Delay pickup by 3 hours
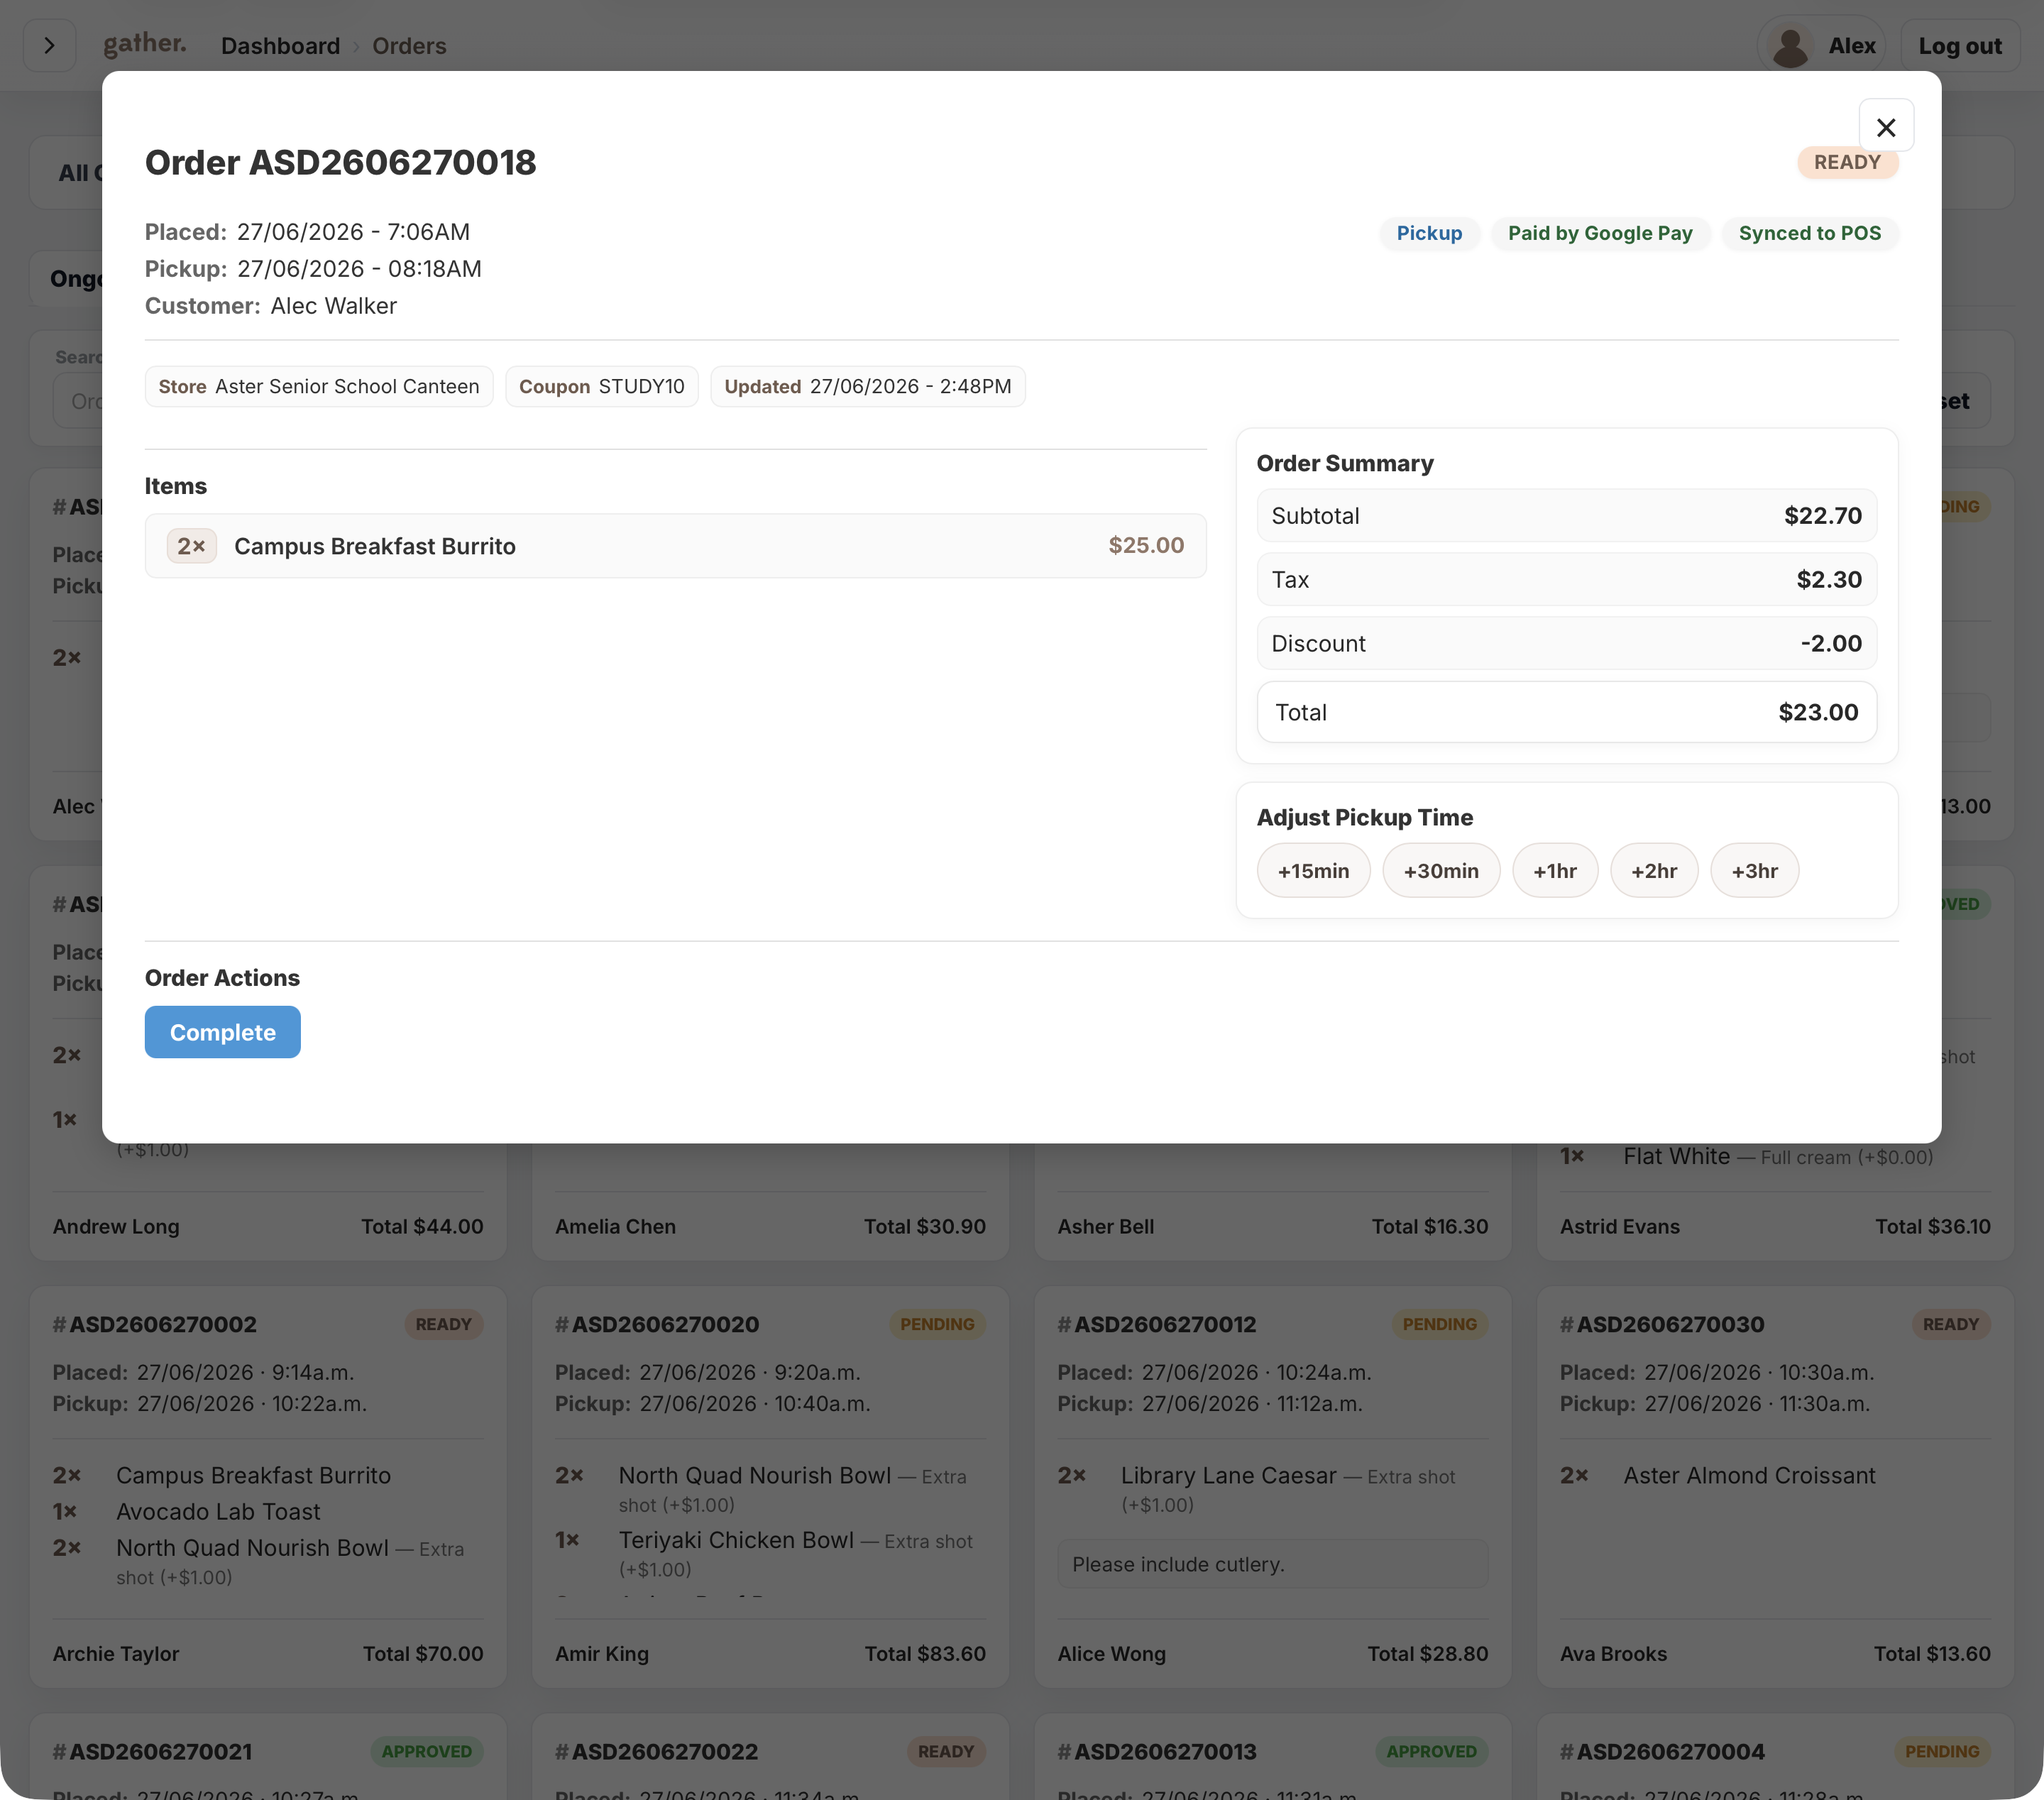The height and width of the screenshot is (1800, 2044). tap(1754, 870)
